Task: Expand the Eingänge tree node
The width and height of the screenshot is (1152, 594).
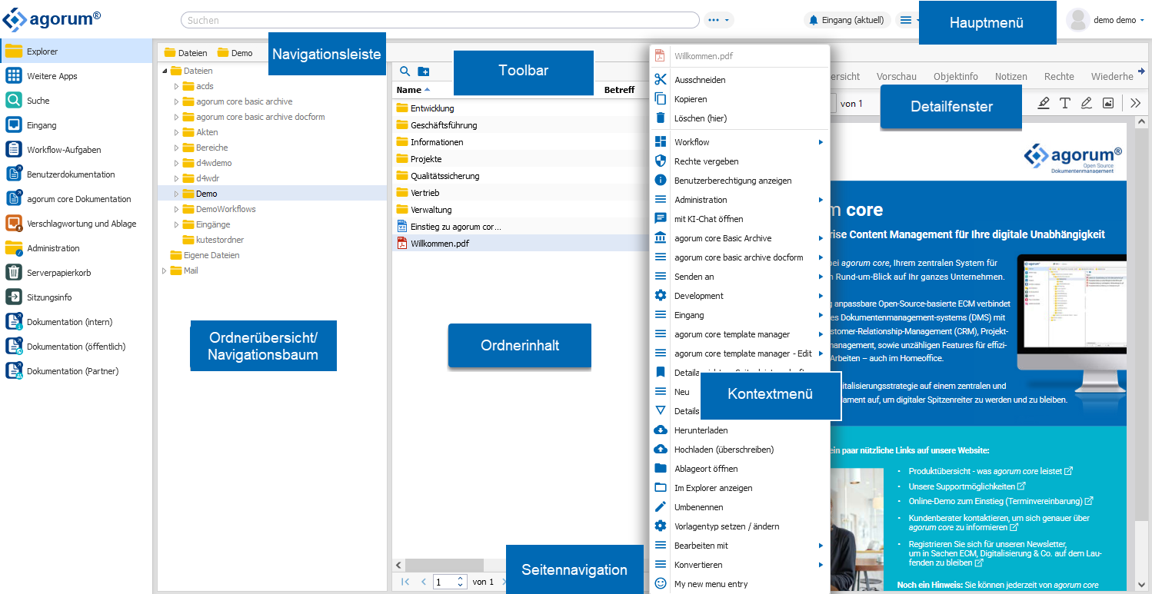Action: click(x=176, y=224)
